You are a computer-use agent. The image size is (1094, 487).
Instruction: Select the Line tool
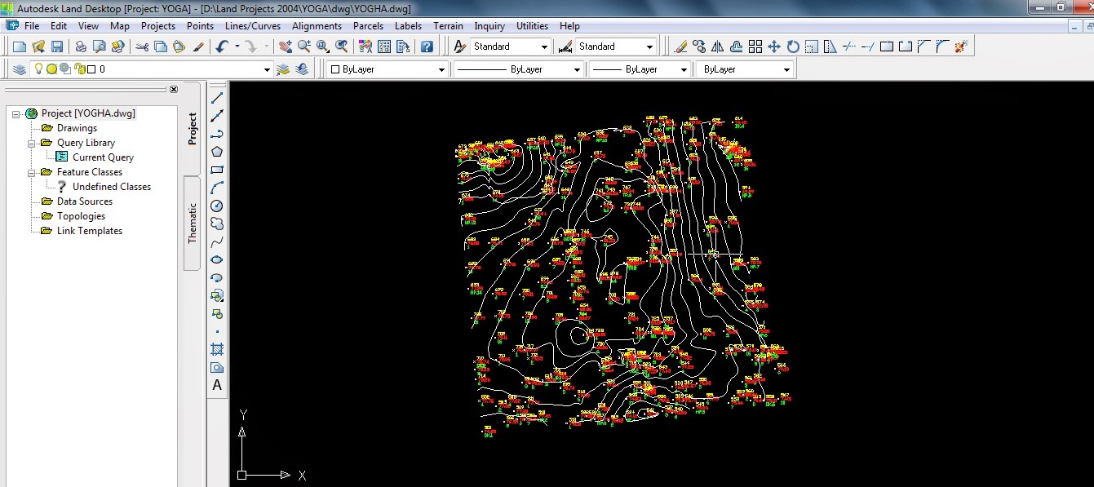216,96
